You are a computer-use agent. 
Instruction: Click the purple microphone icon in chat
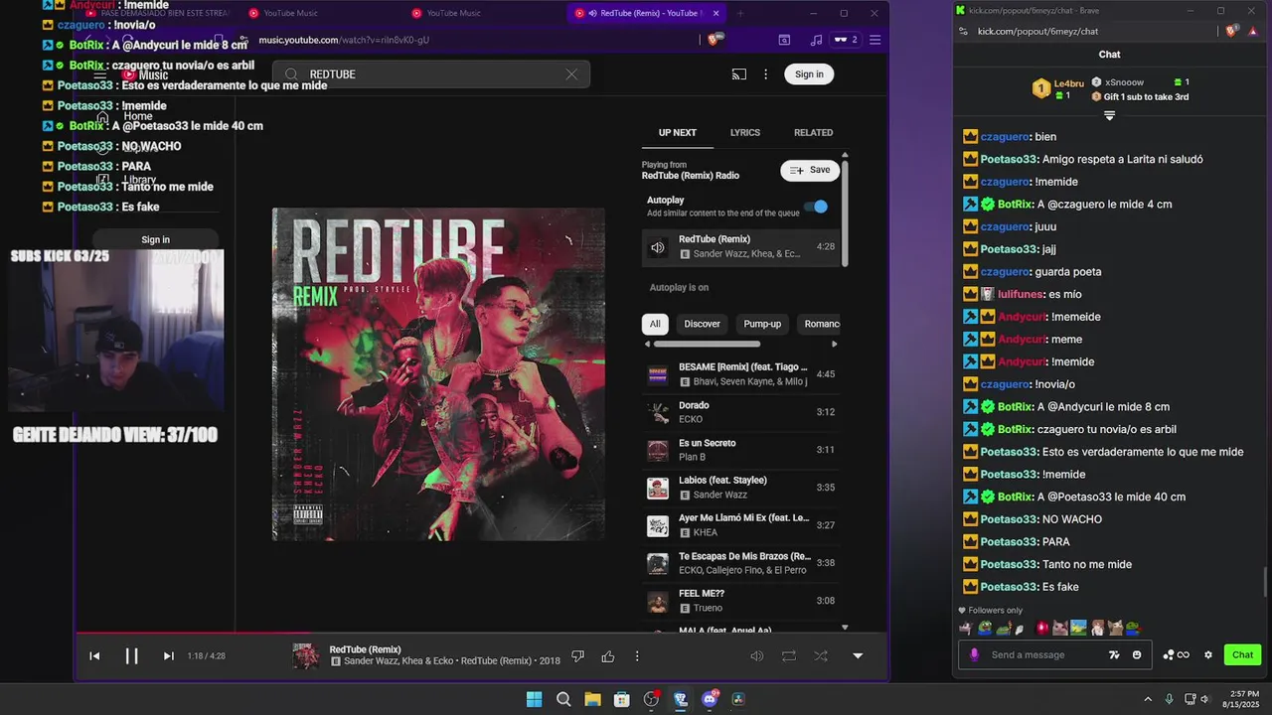coord(974,654)
